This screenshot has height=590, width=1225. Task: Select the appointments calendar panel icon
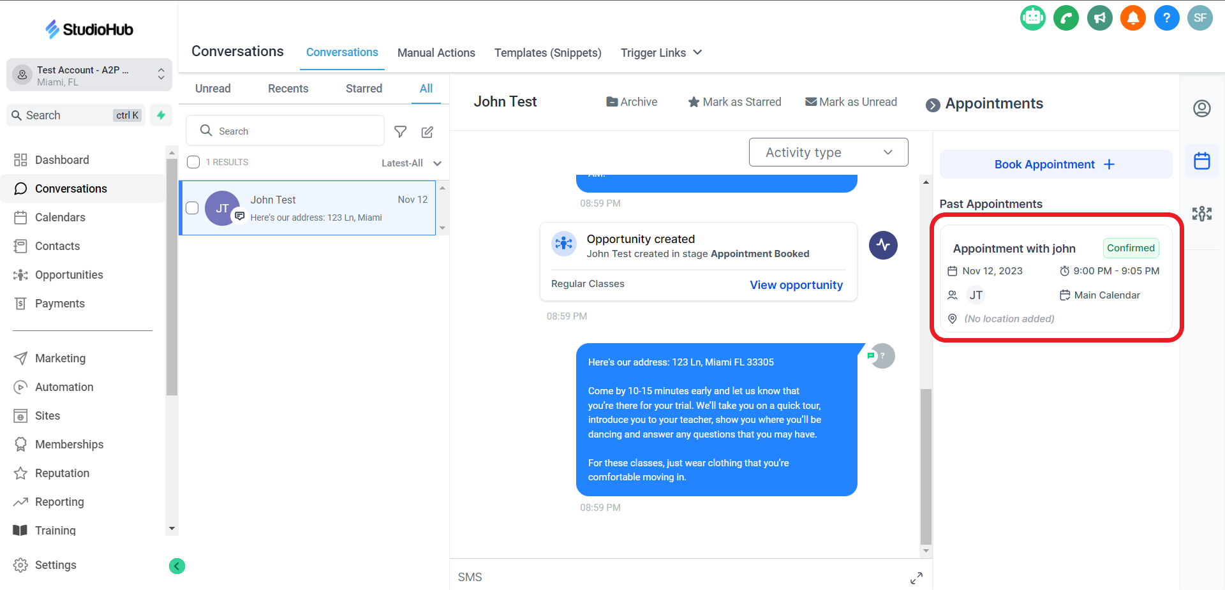click(x=1202, y=161)
